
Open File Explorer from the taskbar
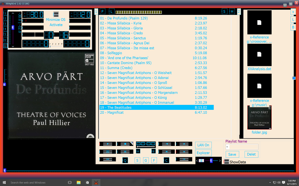[x=79, y=182]
